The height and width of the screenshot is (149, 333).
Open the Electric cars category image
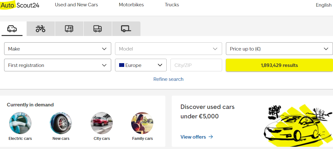click(x=20, y=123)
